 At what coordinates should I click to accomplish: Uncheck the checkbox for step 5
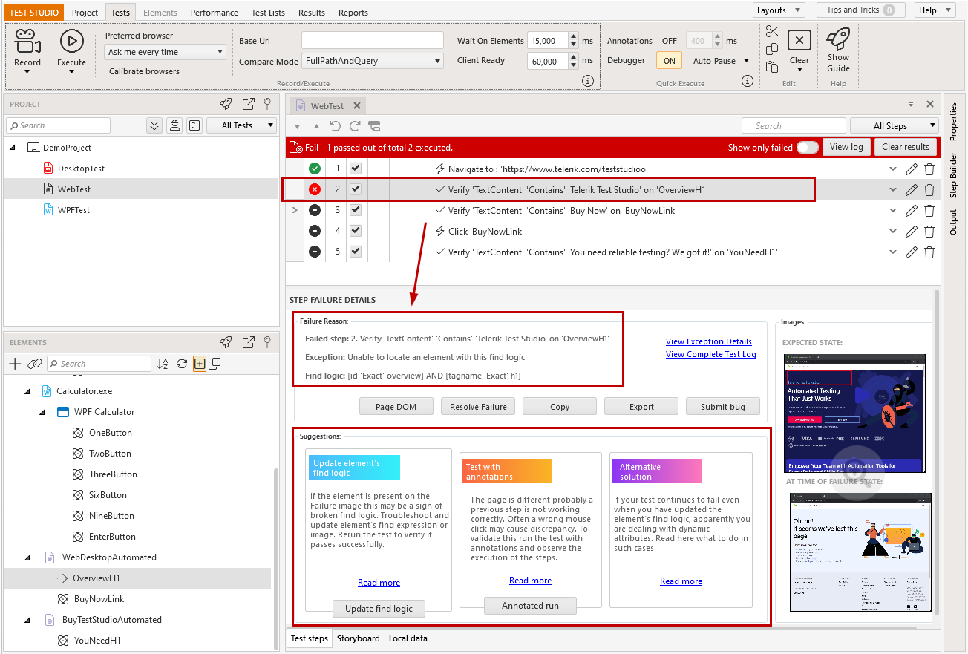356,252
